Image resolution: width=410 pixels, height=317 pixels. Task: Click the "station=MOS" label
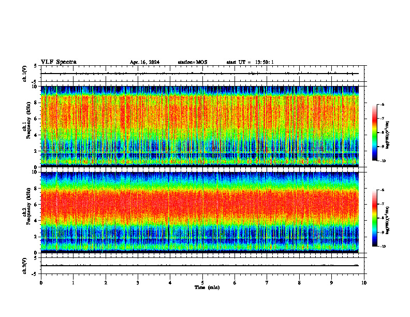(x=193, y=62)
